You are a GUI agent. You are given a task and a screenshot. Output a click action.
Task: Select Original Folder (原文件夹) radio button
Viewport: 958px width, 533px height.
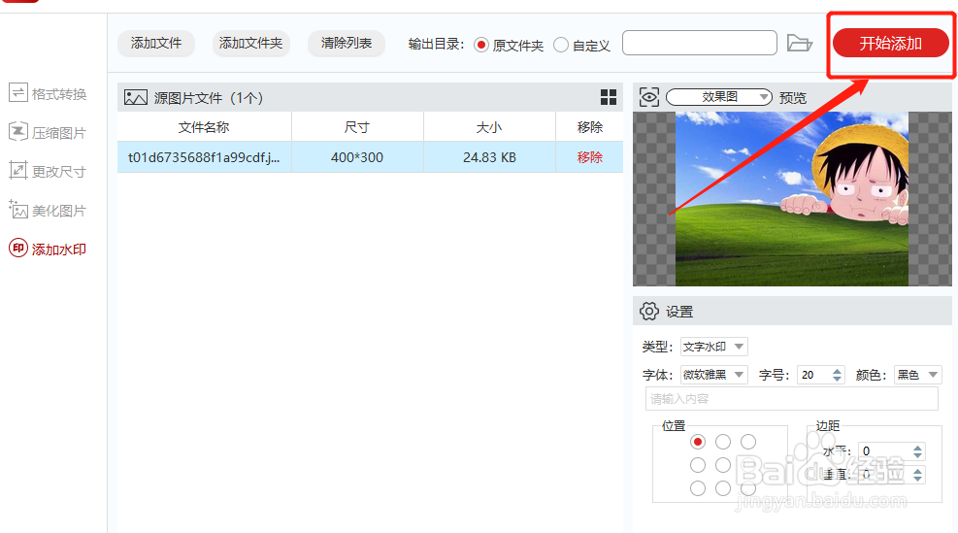(x=481, y=46)
